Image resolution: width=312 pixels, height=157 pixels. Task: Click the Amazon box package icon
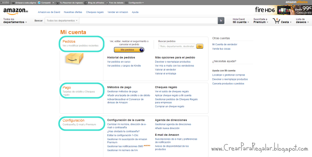tap(74, 59)
